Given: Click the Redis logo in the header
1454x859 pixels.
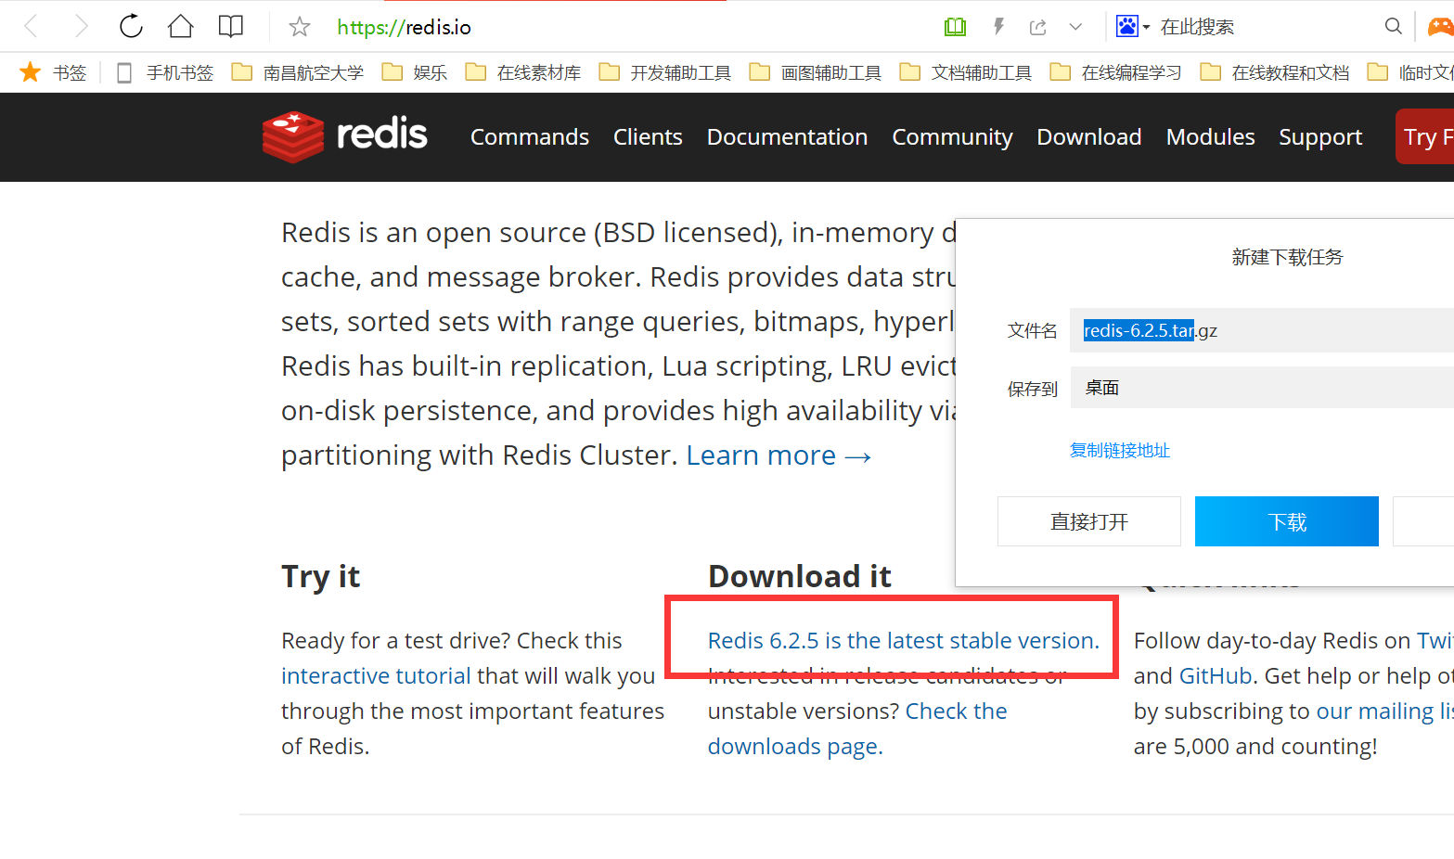Looking at the screenshot, I should [344, 136].
